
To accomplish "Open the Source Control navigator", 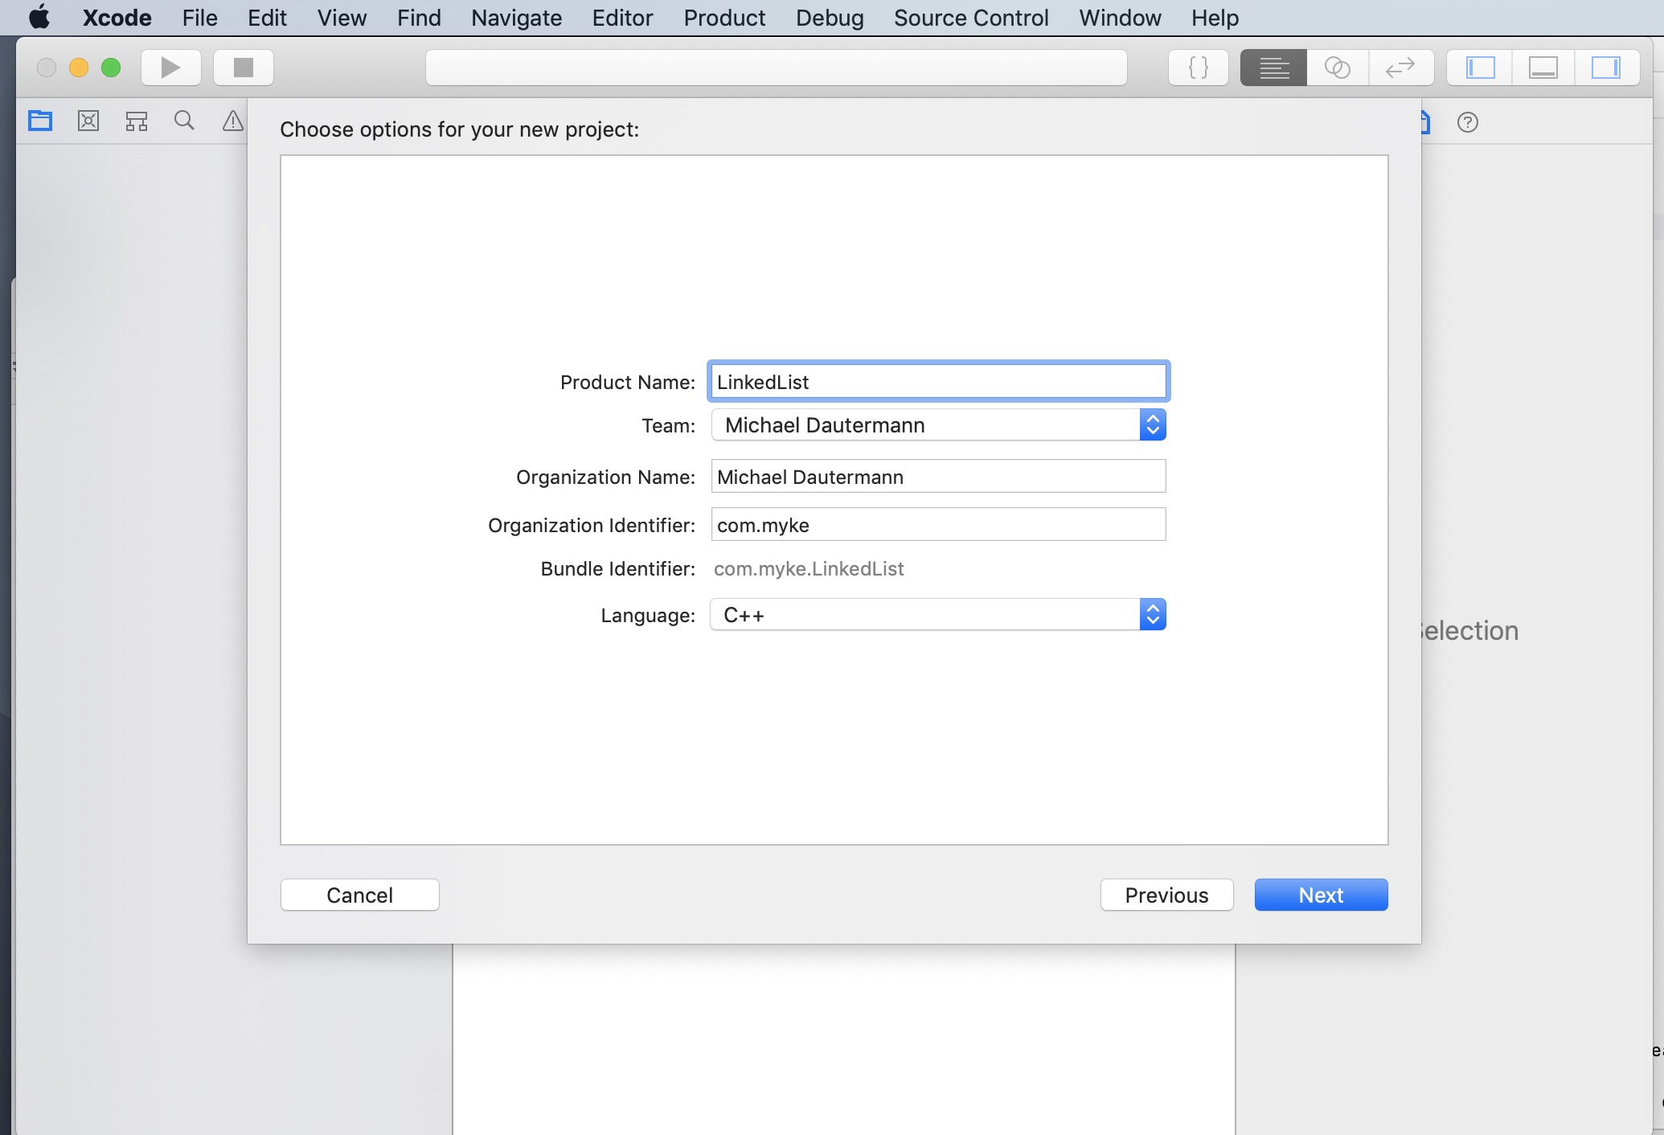I will [x=88, y=121].
